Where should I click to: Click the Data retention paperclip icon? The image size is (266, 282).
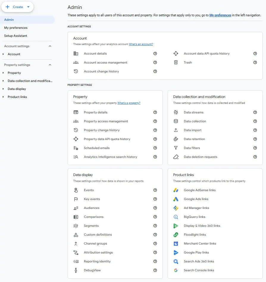click(x=176, y=139)
